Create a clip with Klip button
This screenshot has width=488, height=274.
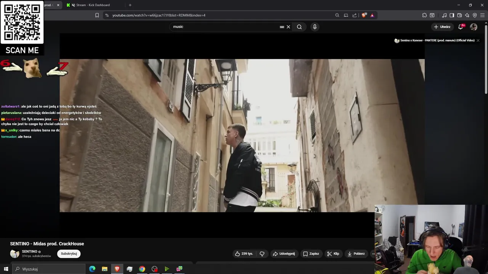coord(333,253)
